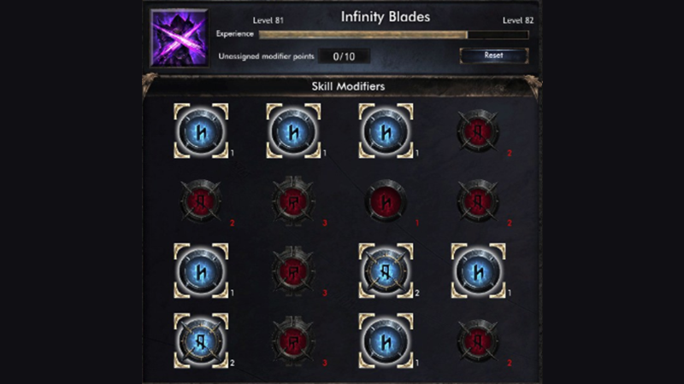Deactivate the first blue modifier in top row
Viewport: 684px width, 384px height.
tap(201, 131)
